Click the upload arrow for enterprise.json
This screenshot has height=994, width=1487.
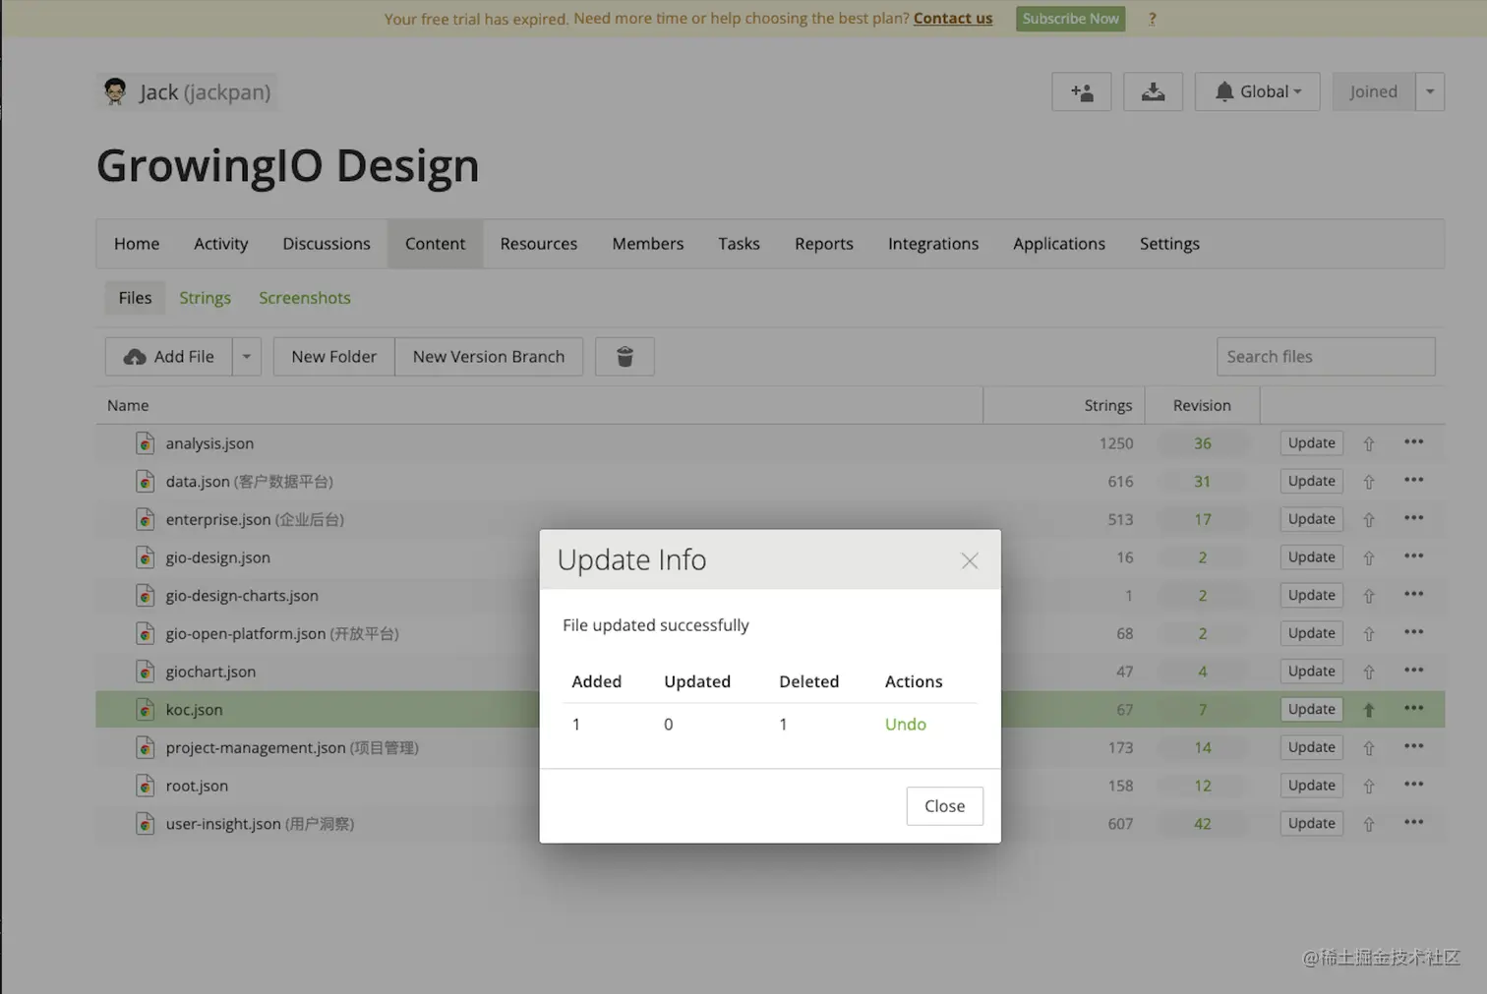(1368, 519)
